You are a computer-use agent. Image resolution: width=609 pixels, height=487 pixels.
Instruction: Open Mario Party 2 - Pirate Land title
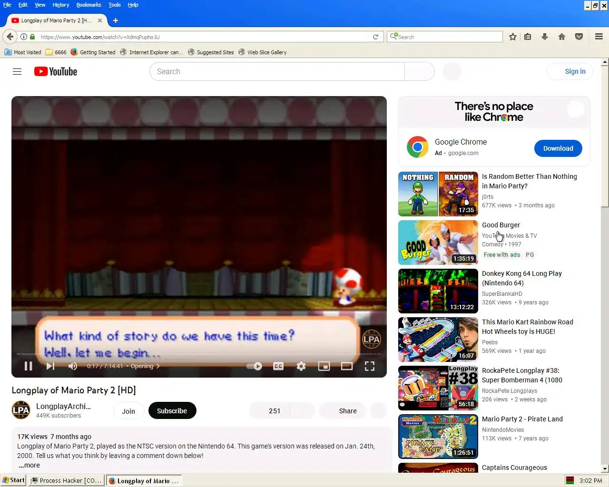coord(522,419)
